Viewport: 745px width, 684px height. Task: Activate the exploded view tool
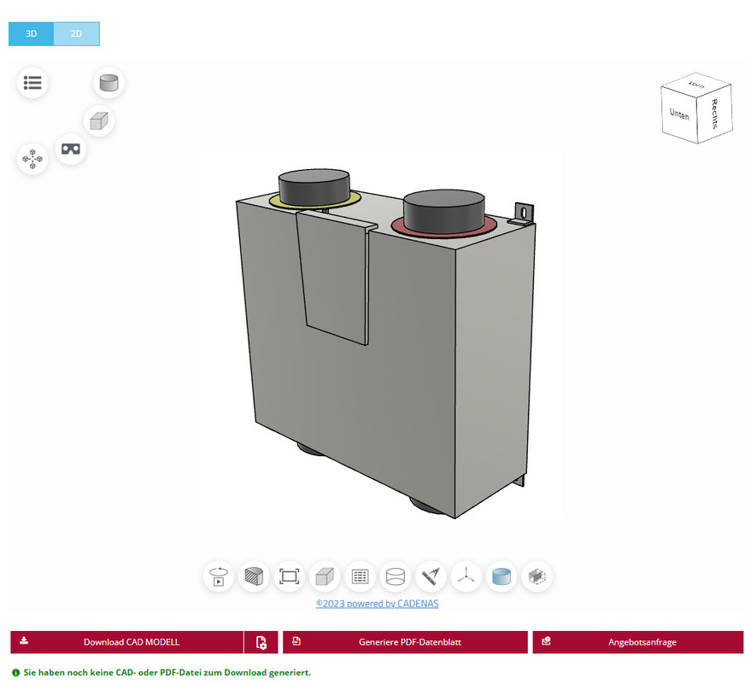click(32, 159)
